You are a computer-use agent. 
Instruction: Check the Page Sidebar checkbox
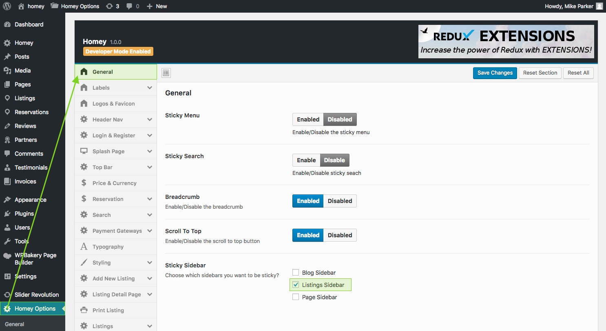click(296, 297)
